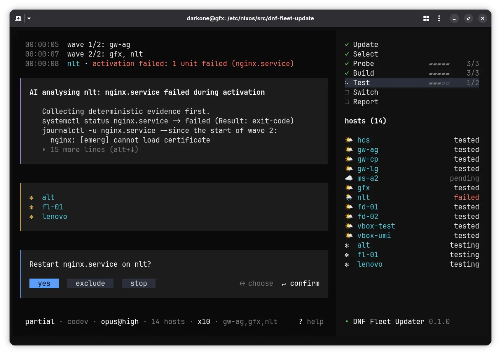Screen dimensions: 501x355
Task: Click the weather icon next to vbox-test
Action: click(x=349, y=226)
